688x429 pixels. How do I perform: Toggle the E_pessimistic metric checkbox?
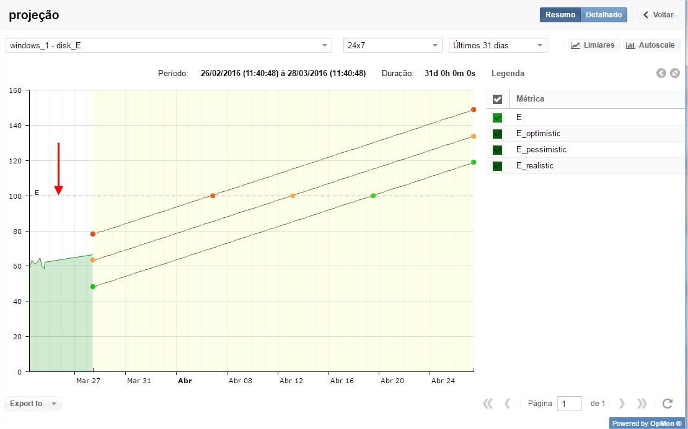(x=497, y=150)
